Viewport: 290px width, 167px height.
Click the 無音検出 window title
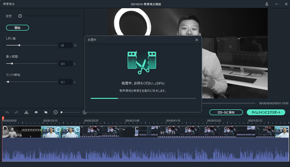[9, 4]
